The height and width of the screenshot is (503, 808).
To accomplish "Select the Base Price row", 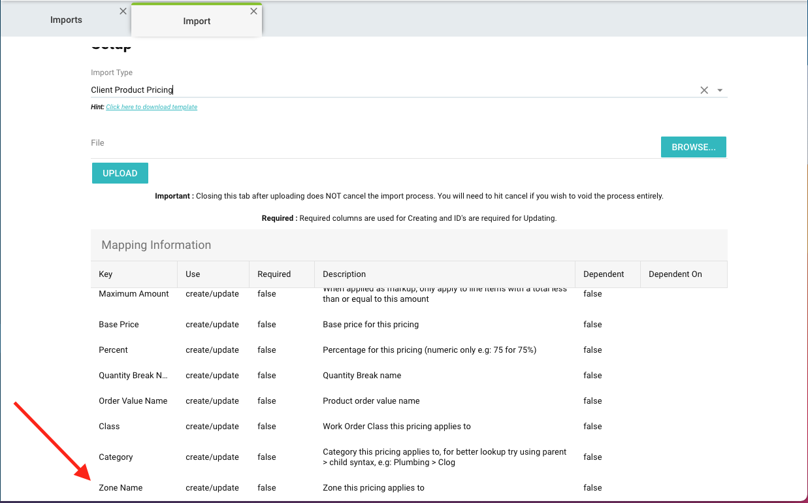I will pos(119,325).
